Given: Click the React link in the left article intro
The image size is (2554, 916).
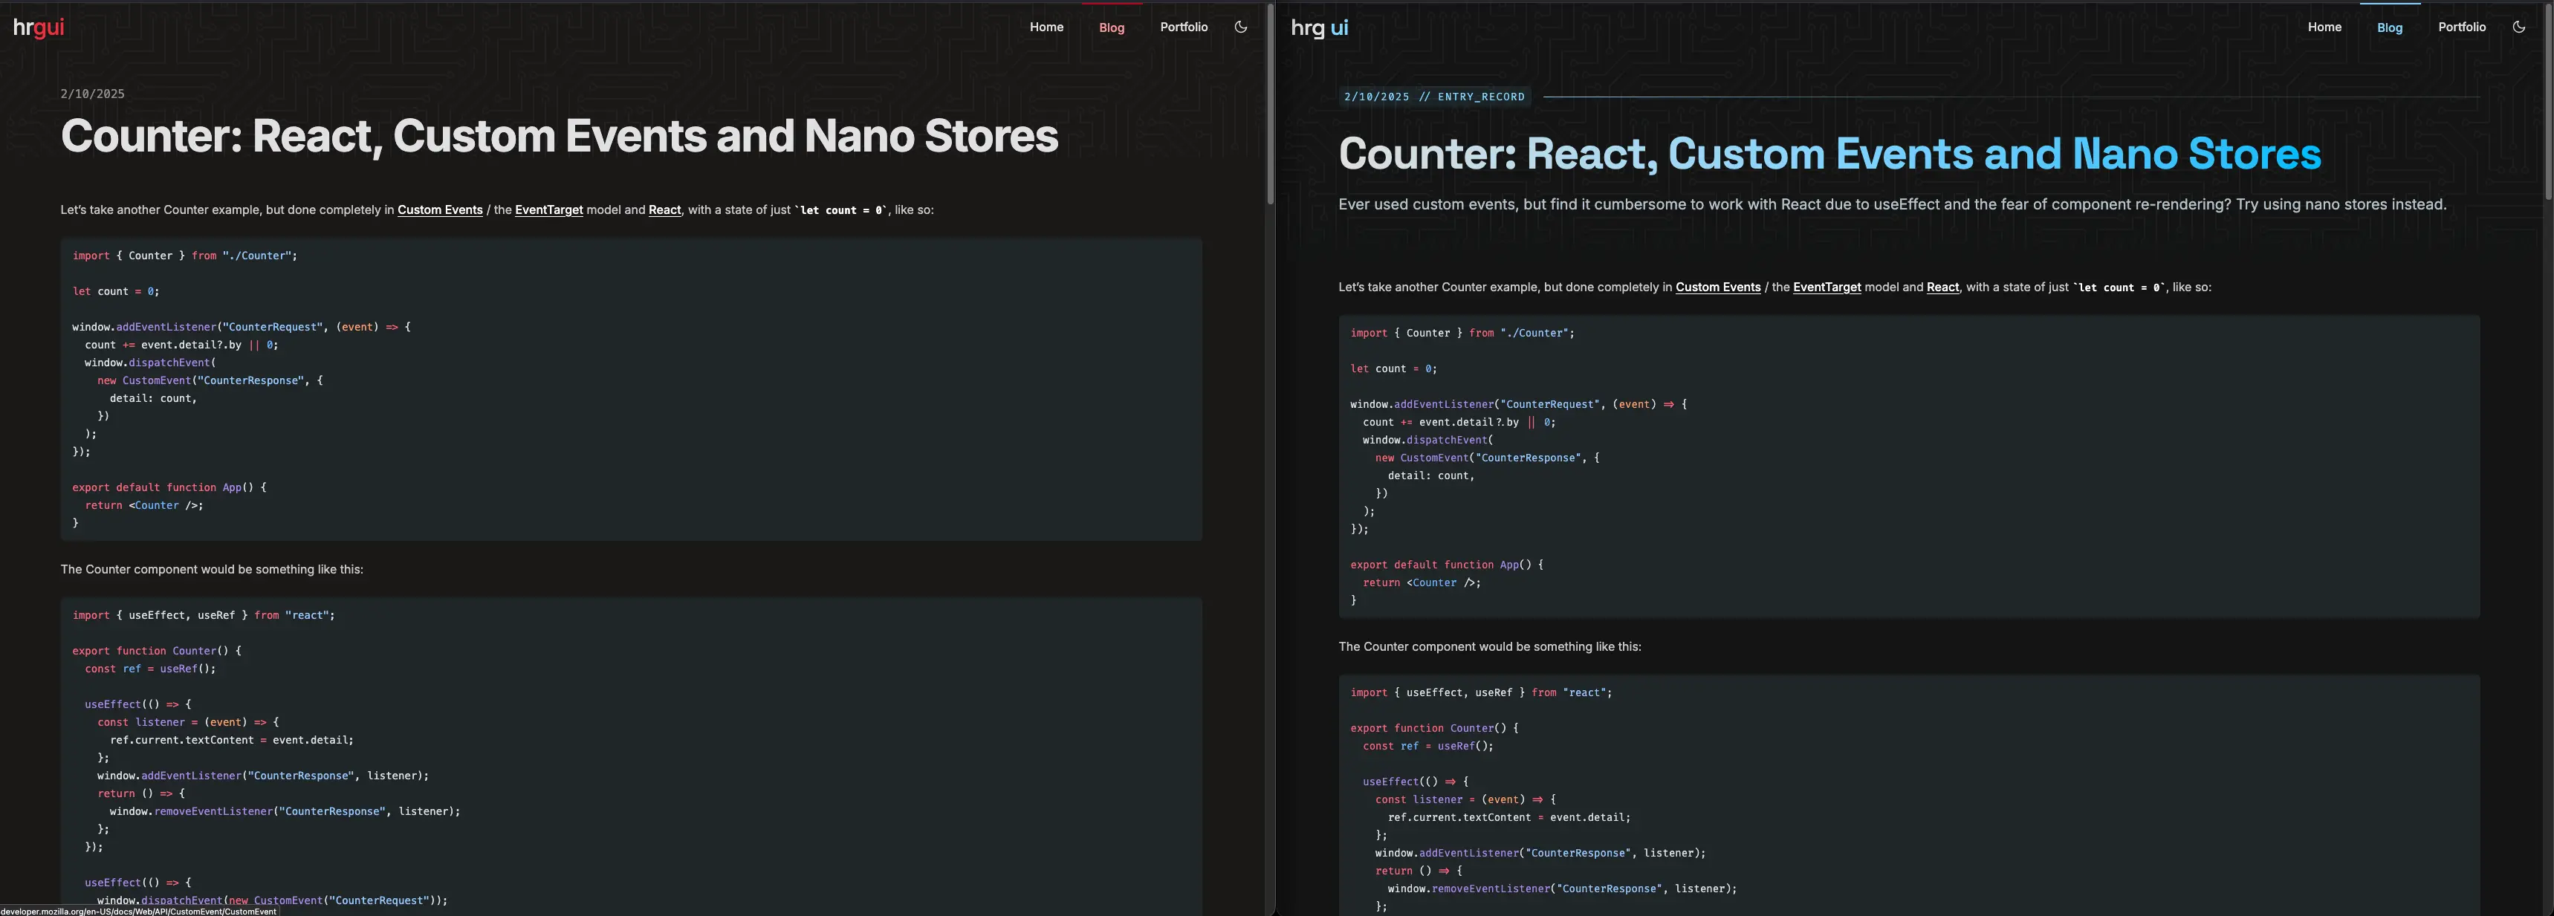Looking at the screenshot, I should click(x=664, y=209).
